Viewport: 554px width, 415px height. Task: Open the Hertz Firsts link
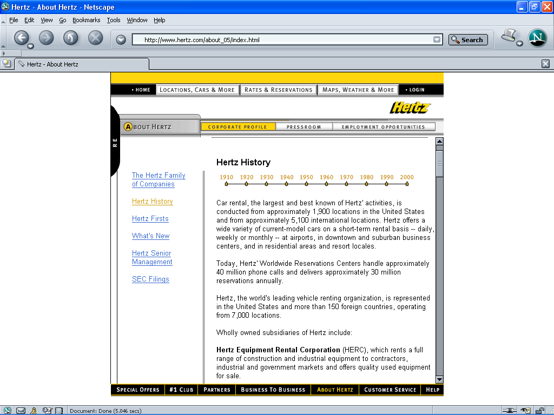click(150, 218)
